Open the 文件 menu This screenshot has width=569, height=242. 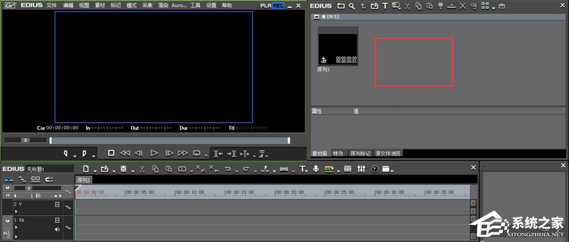click(52, 5)
